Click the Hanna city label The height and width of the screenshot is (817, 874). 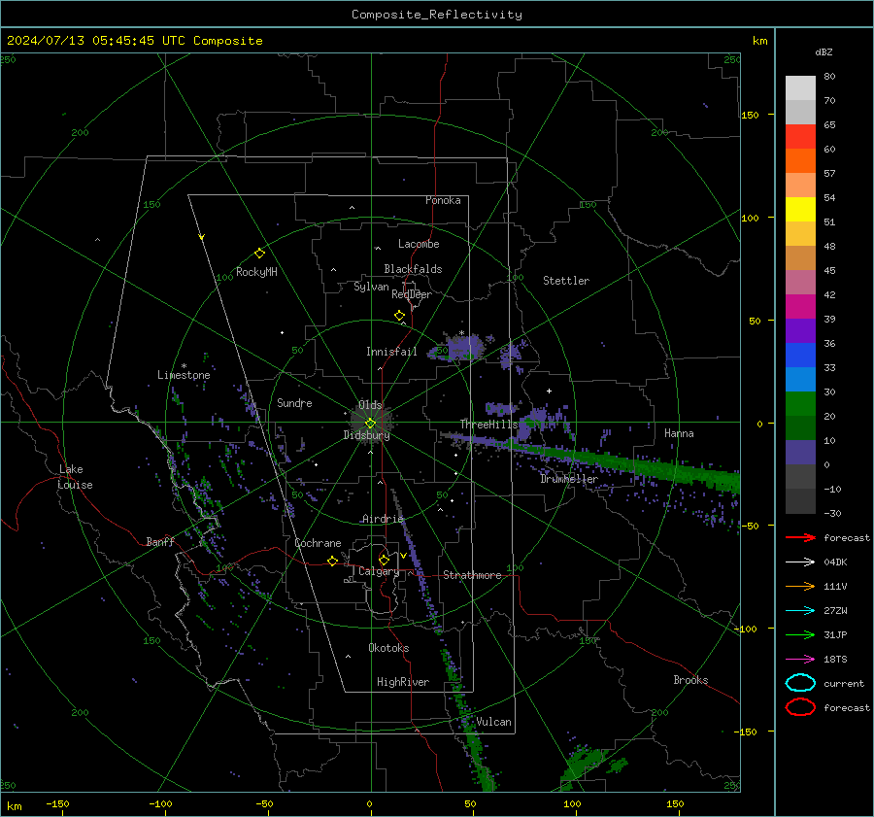point(679,433)
